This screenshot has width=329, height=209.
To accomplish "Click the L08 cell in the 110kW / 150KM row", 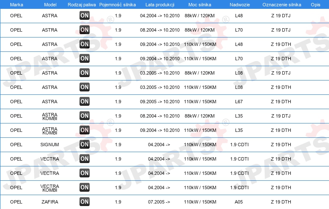I will tap(239, 87).
